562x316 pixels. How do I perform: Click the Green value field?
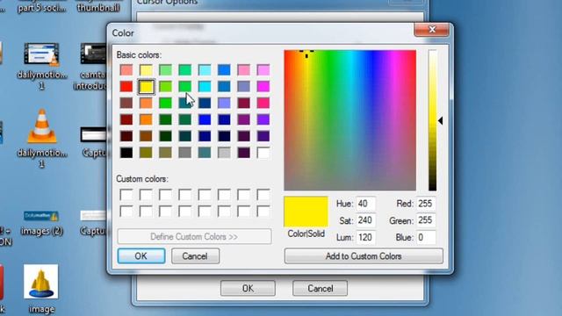pyautogui.click(x=426, y=220)
